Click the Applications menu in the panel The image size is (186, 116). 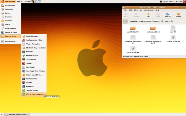pyautogui.click(x=8, y=2)
